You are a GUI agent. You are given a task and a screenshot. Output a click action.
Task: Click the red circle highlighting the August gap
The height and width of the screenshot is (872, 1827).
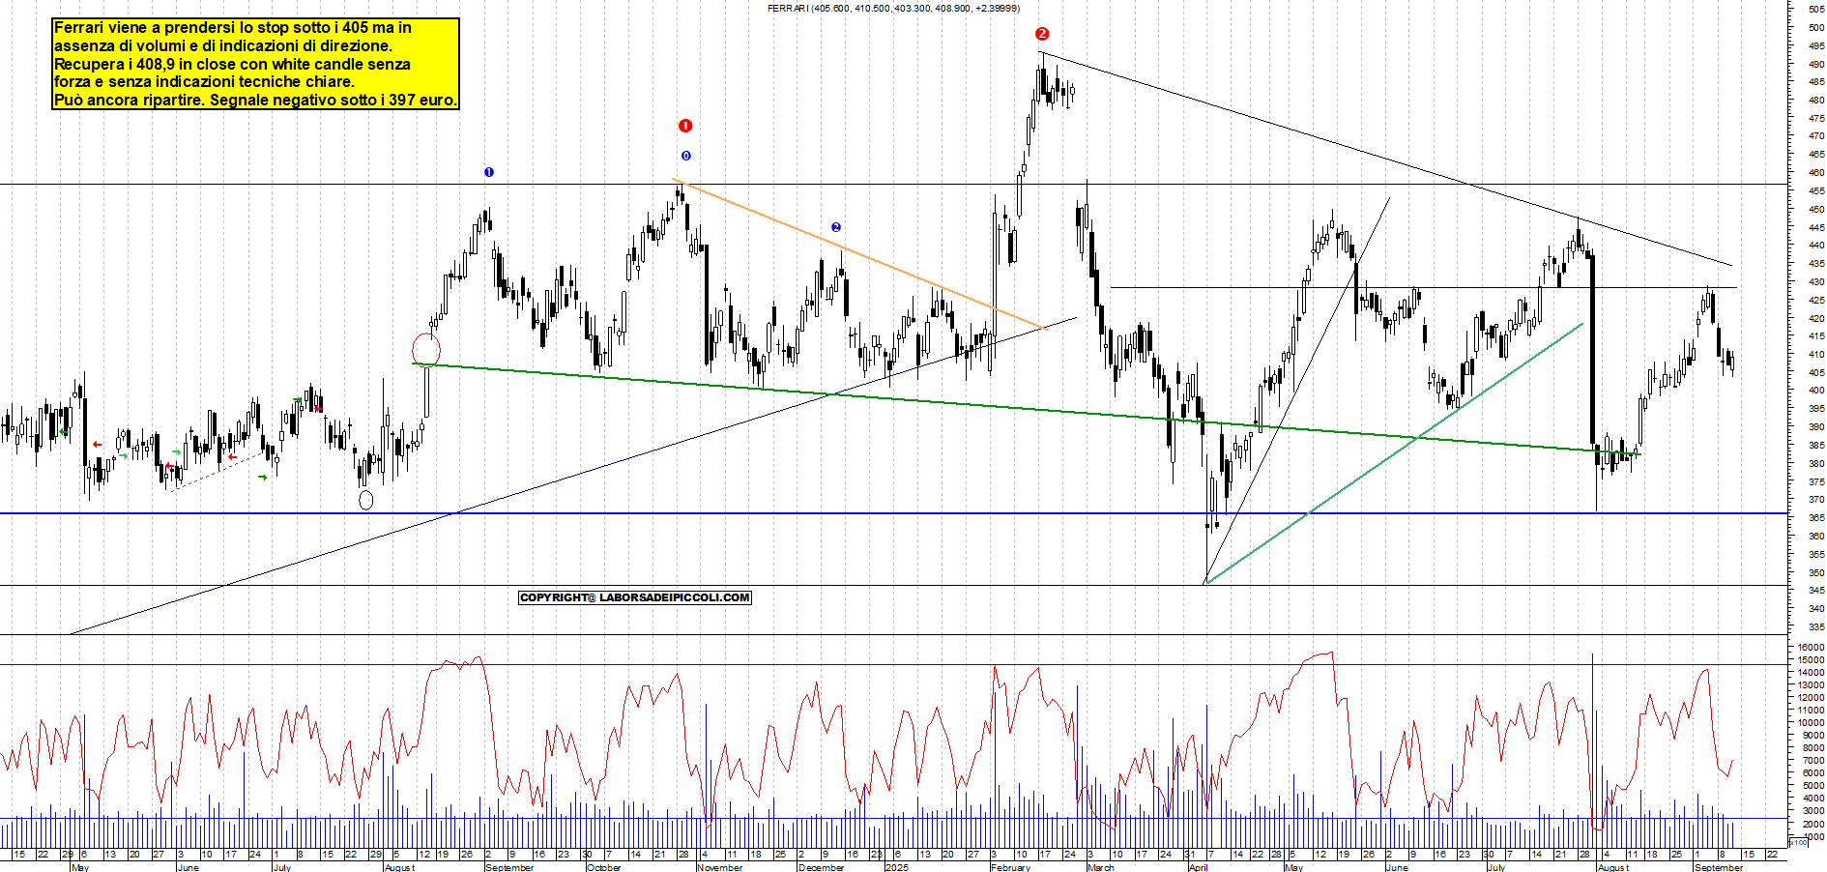coord(426,349)
